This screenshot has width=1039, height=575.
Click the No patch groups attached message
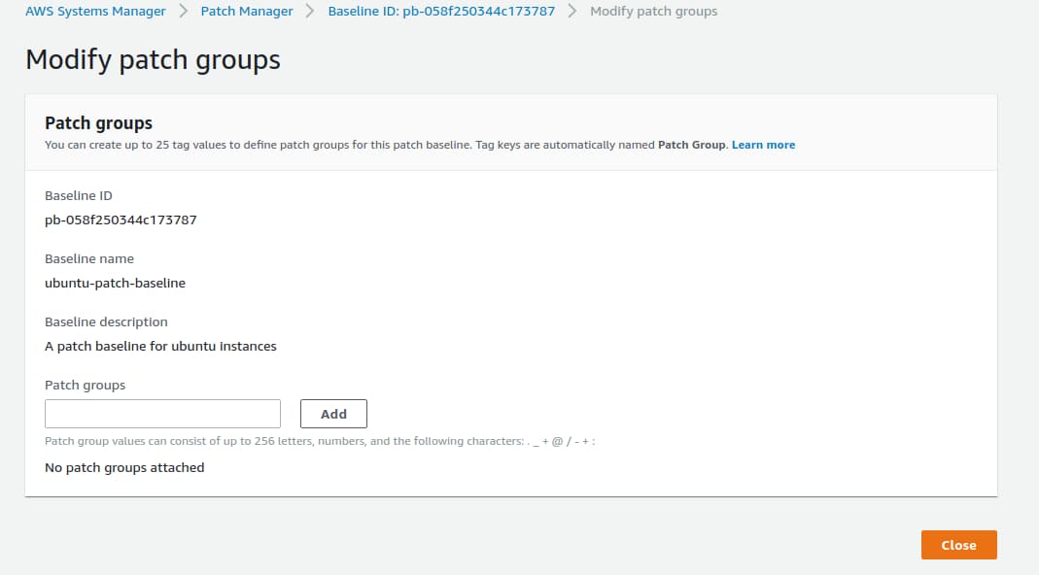[x=124, y=467]
